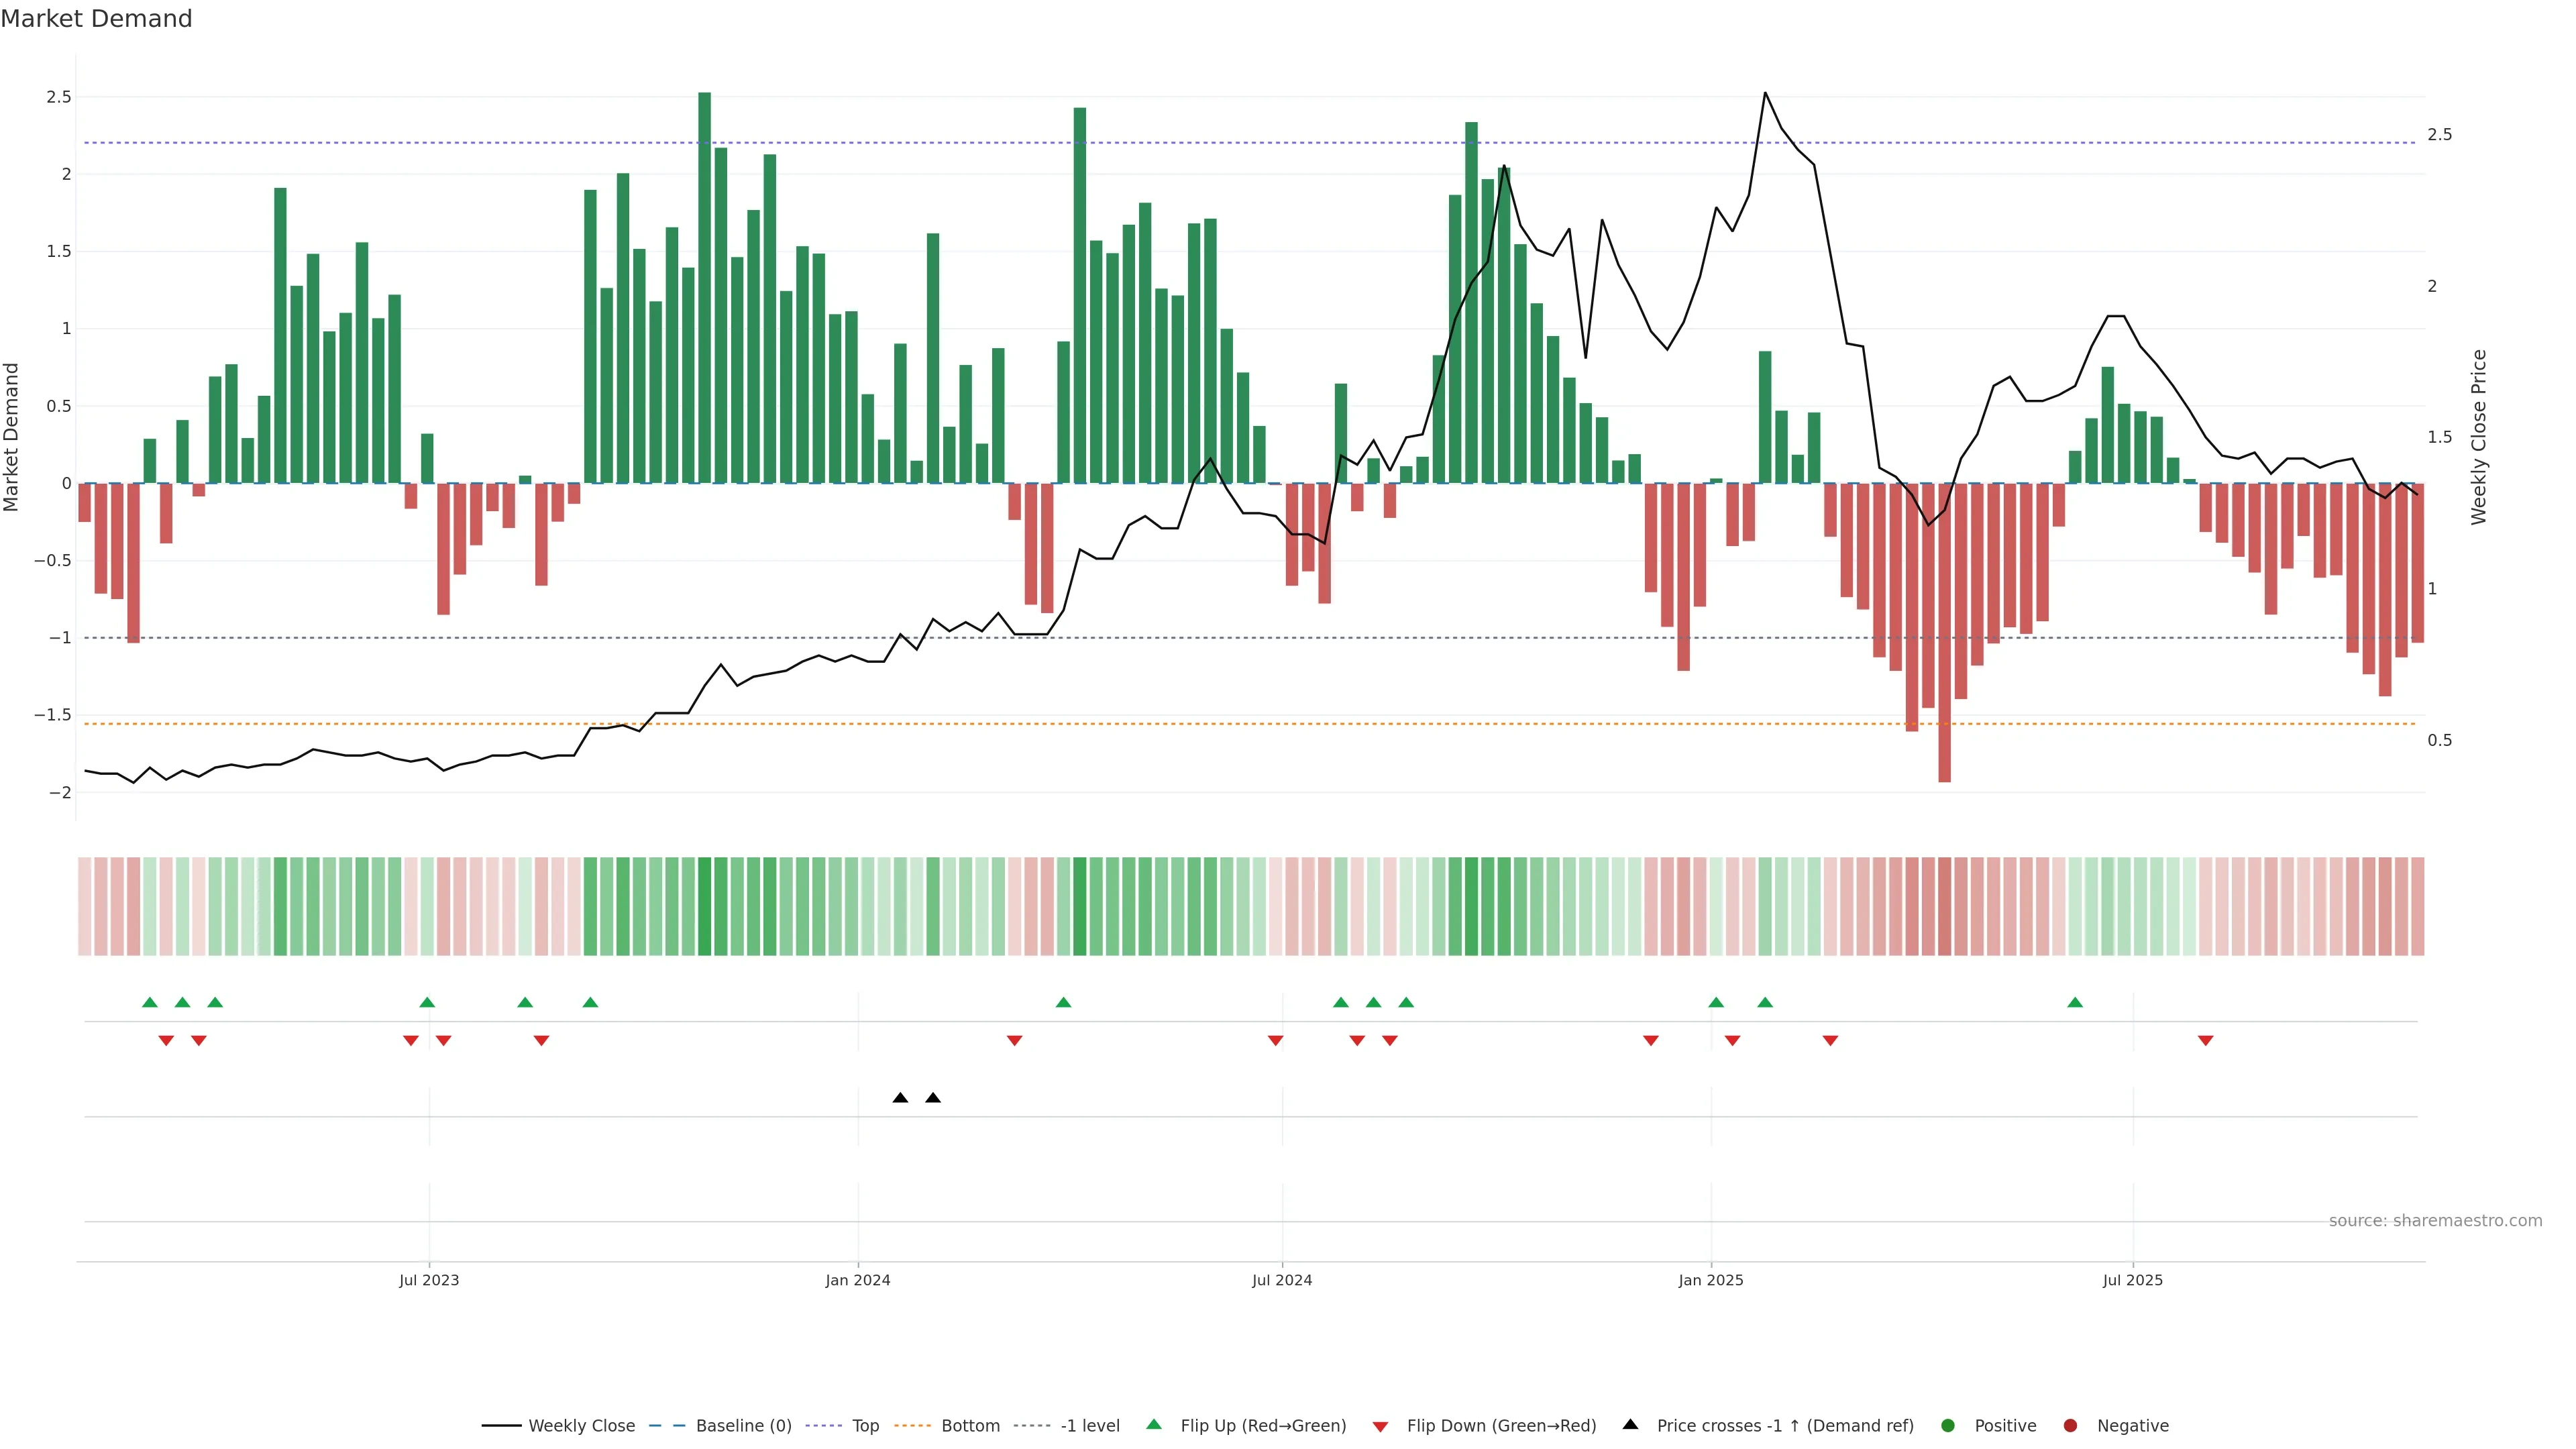The image size is (2576, 1449).
Task: Click the black Price crosses -1 legend triangle
Action: pyautogui.click(x=1630, y=1424)
